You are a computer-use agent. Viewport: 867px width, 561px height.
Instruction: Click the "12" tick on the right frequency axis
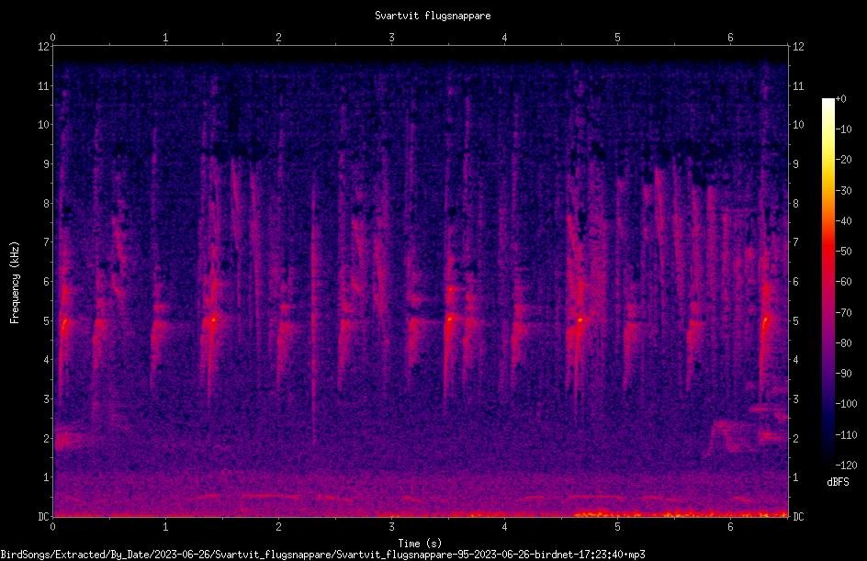(x=798, y=47)
